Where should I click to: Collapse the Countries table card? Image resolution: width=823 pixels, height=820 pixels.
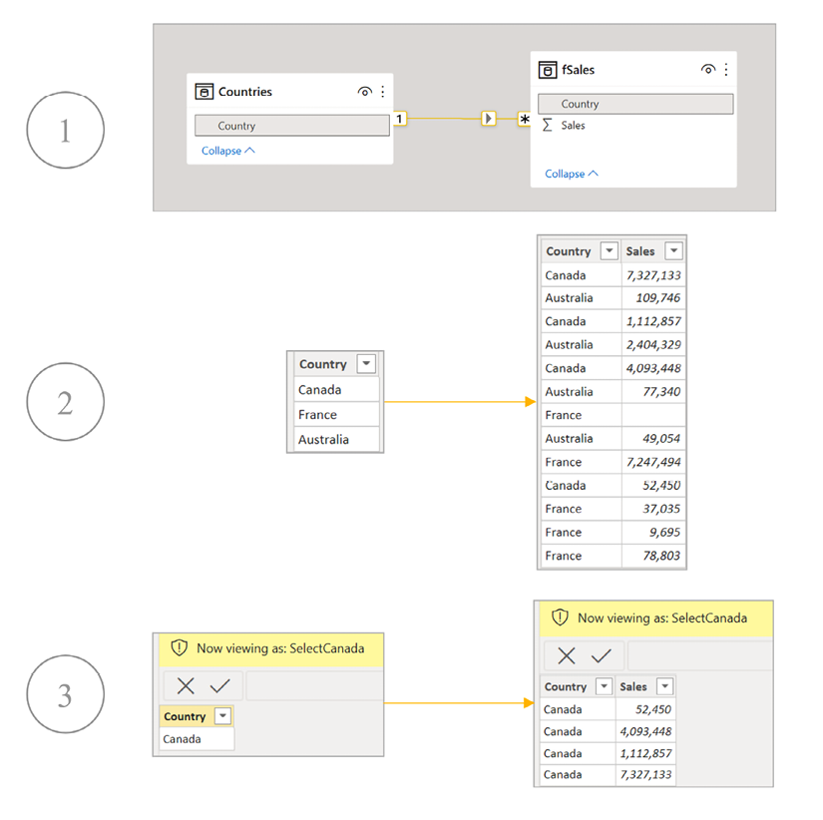tap(227, 151)
